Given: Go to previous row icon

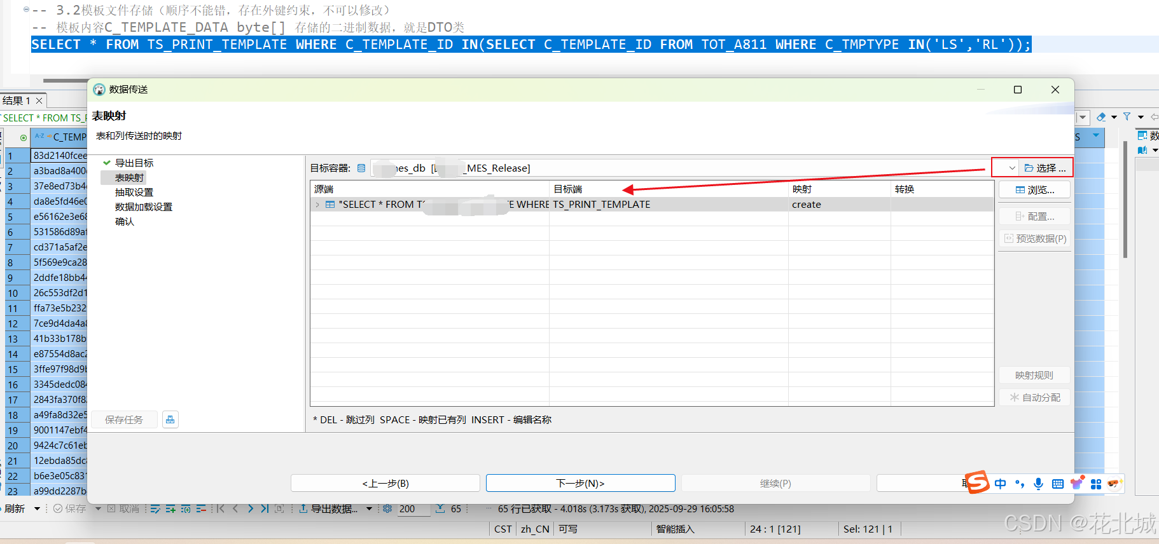Looking at the screenshot, I should click(x=235, y=508).
